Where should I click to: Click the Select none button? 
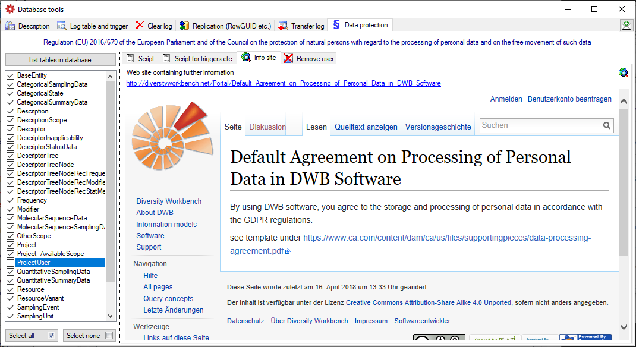pos(89,336)
